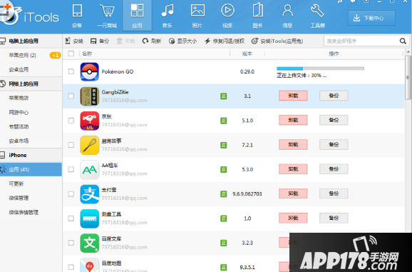Switch to the Music section icon
Screen dimensions: 412x272
(167, 11)
